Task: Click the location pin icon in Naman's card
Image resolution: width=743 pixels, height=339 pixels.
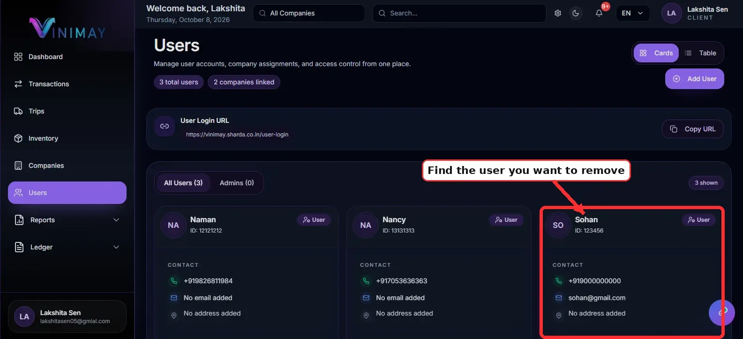Action: [174, 316]
